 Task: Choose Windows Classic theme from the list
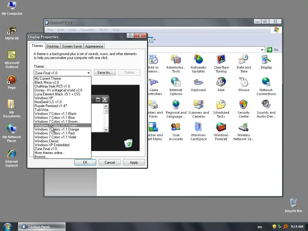63,141
